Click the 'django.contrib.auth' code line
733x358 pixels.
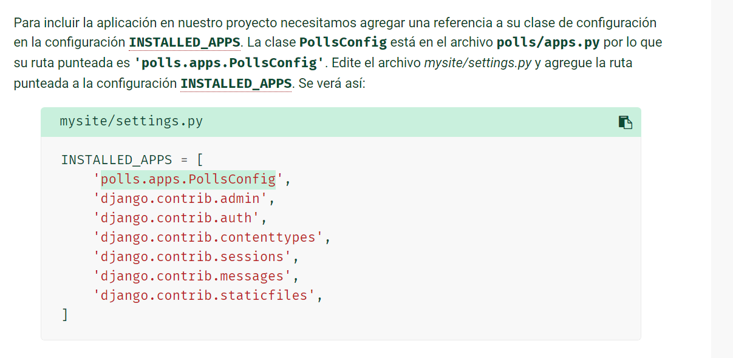pos(180,218)
